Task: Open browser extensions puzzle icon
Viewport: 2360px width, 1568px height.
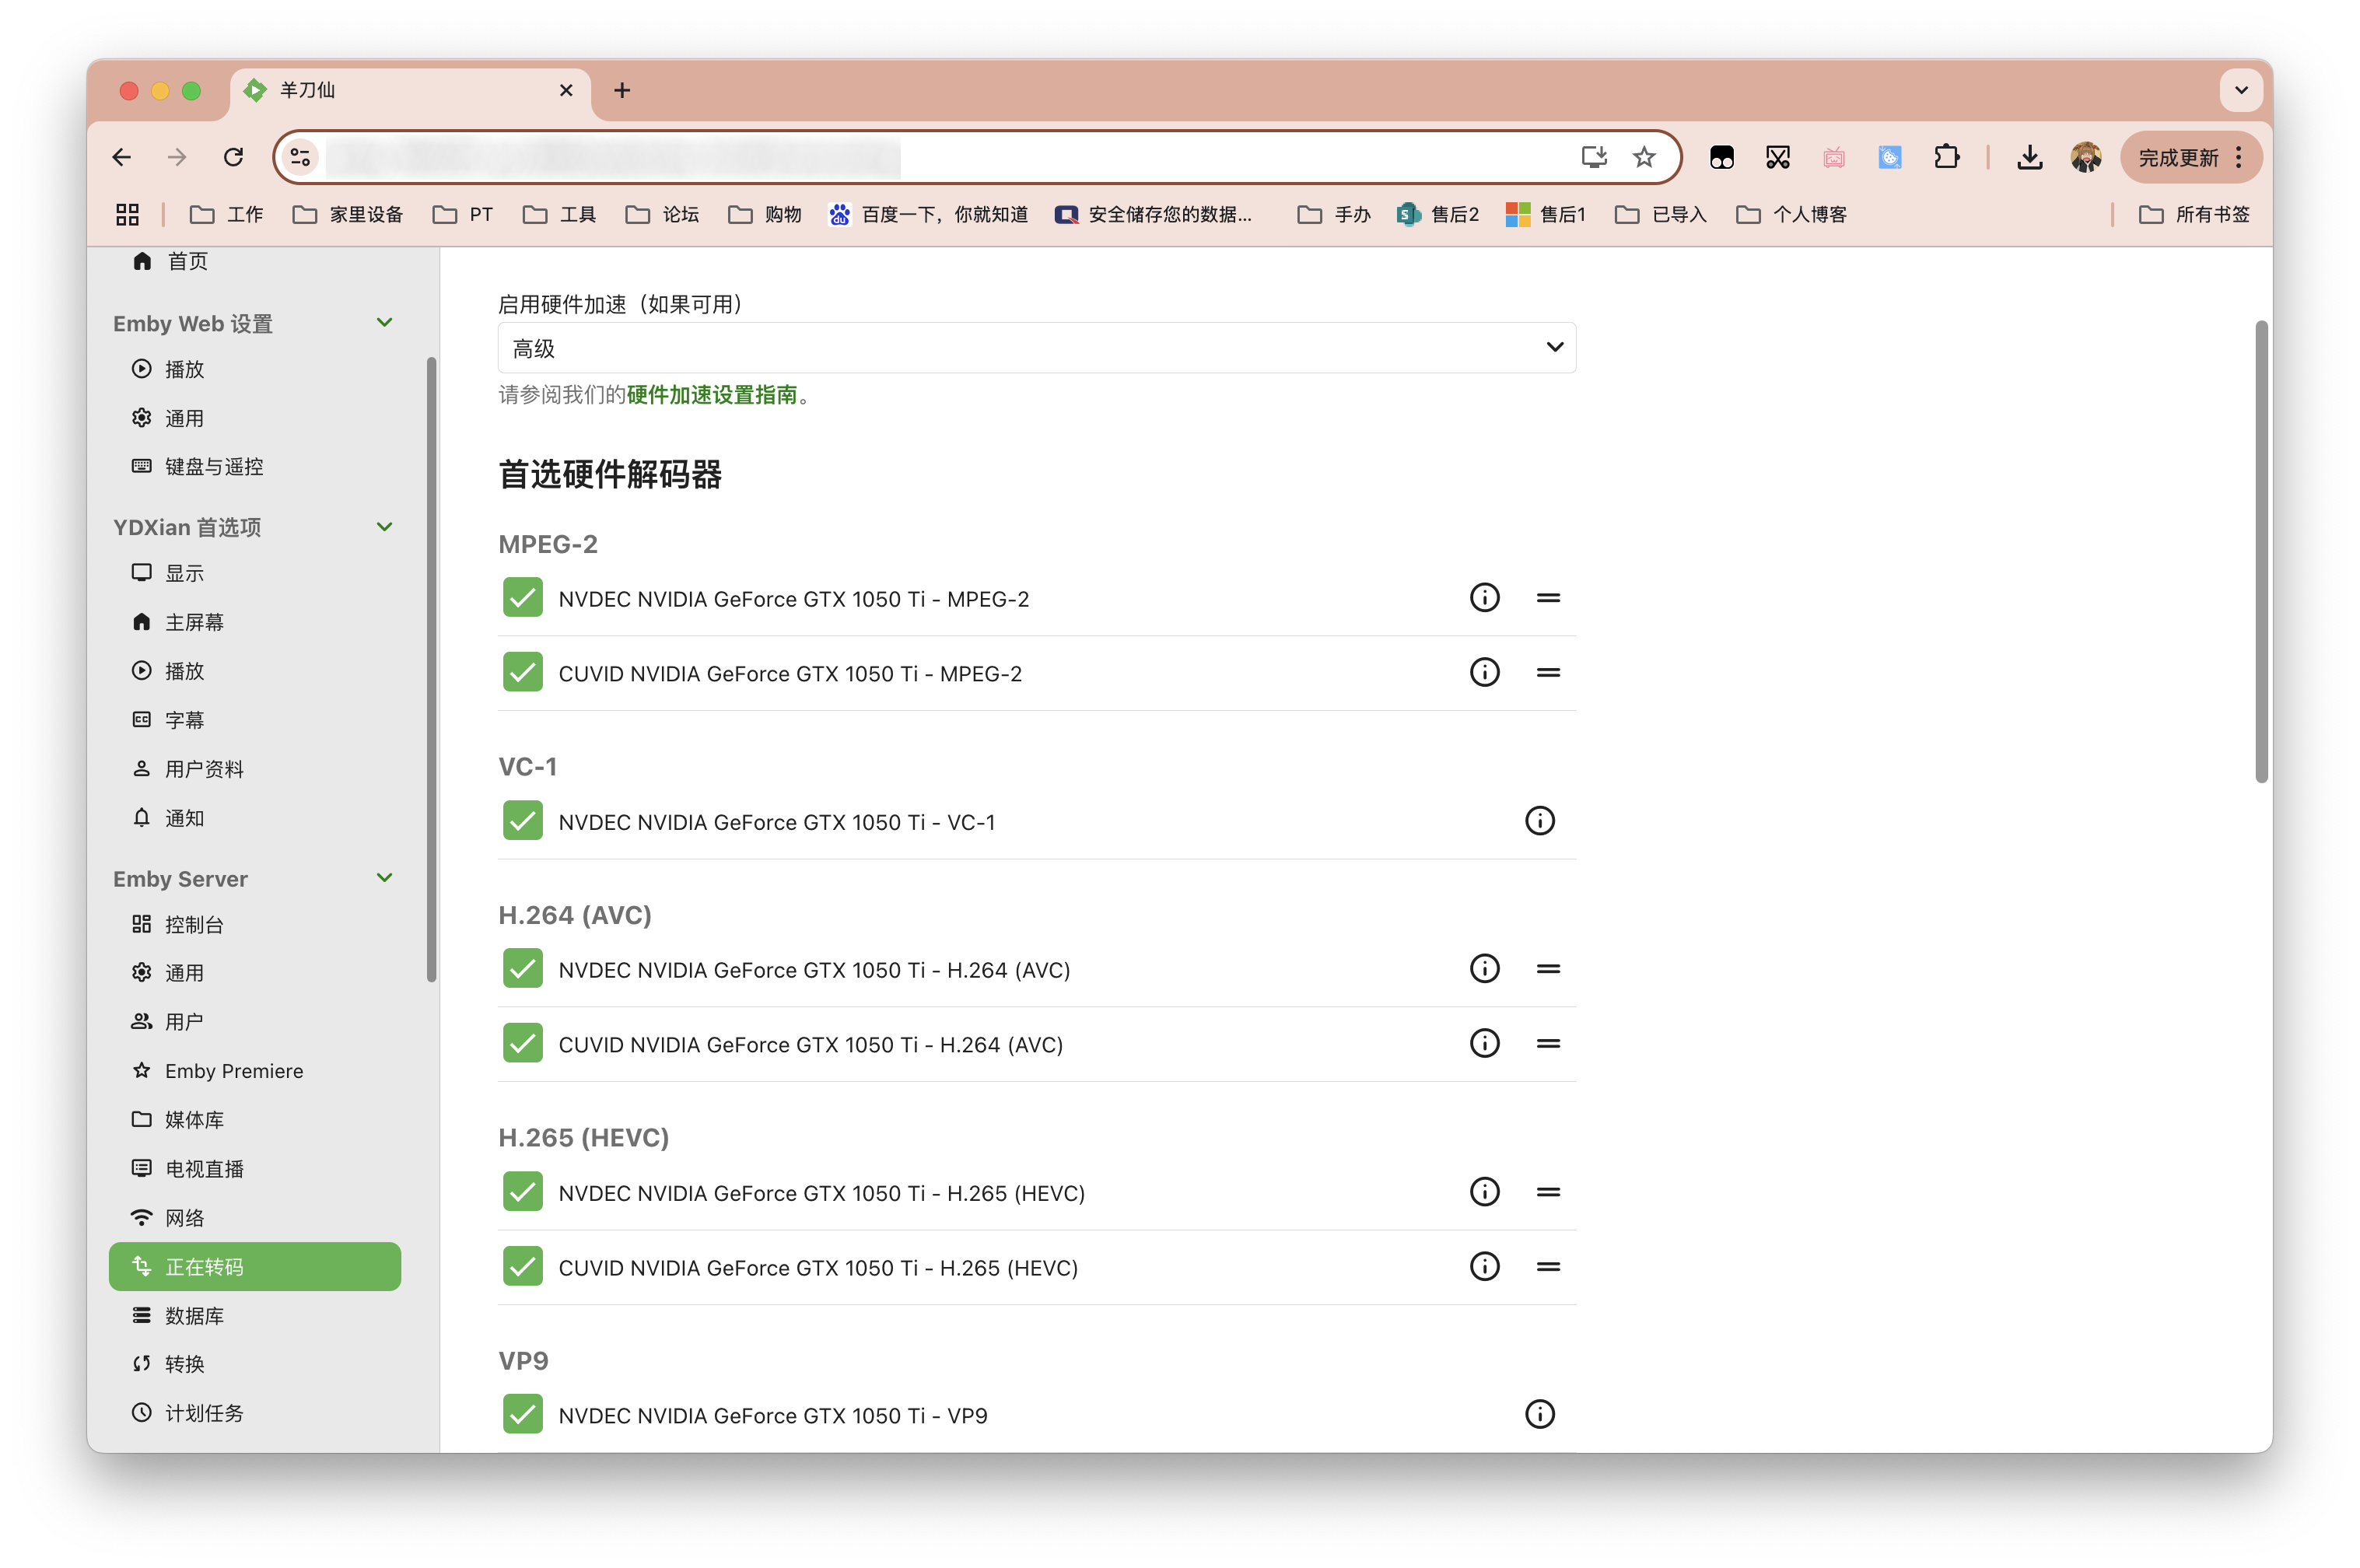Action: coord(1946,157)
